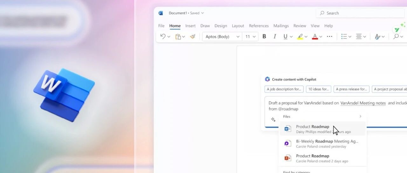Apply yellow text highlight color
Viewport: 407px width, 173px height.
(300, 37)
